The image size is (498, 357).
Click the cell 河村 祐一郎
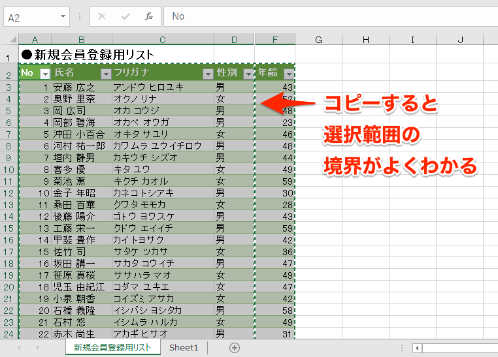click(82, 146)
